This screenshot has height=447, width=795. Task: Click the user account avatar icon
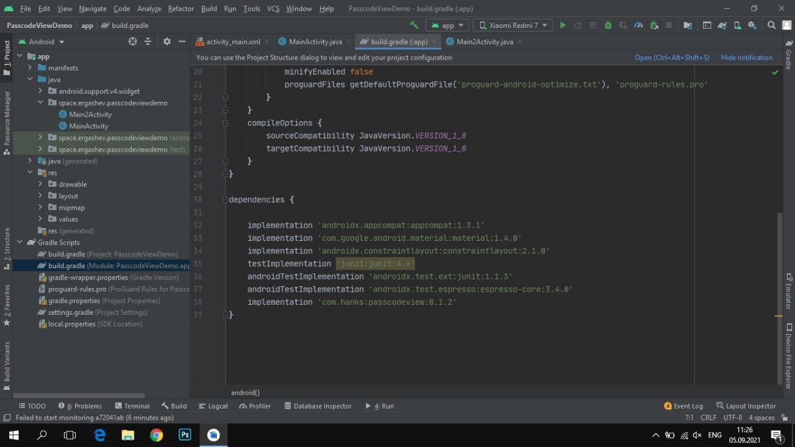click(786, 25)
